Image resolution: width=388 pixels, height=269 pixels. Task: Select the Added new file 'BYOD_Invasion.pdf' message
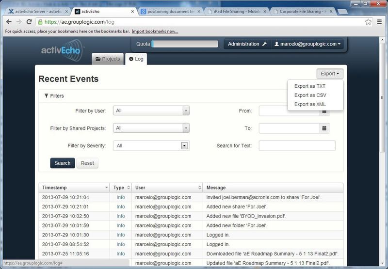coord(246,216)
